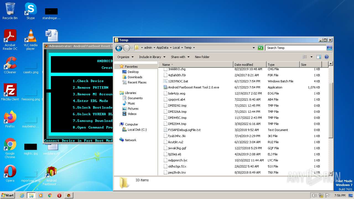
Task: Open Acrobat Reader DC desktop shortcut
Action: 10,40
